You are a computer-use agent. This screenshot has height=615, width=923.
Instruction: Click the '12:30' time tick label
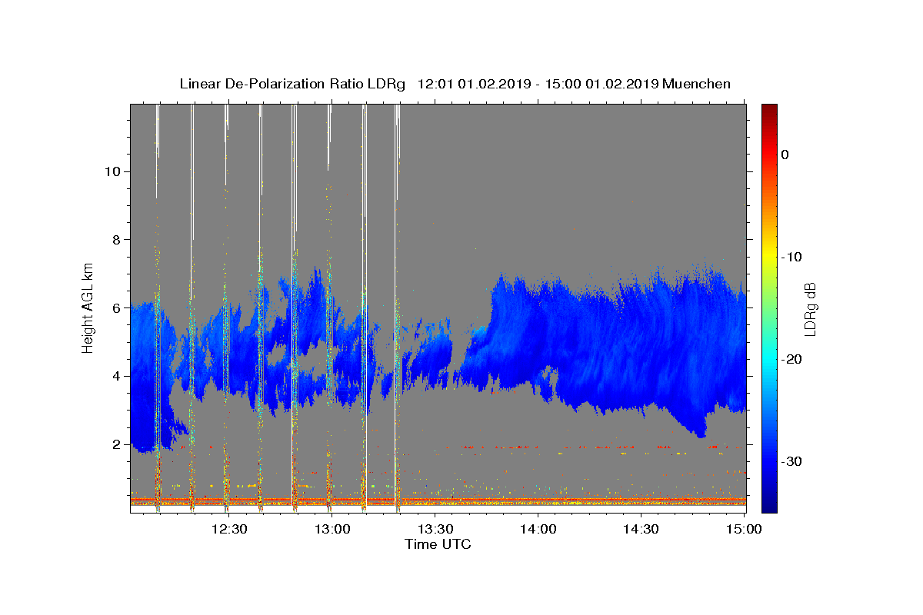coord(230,529)
